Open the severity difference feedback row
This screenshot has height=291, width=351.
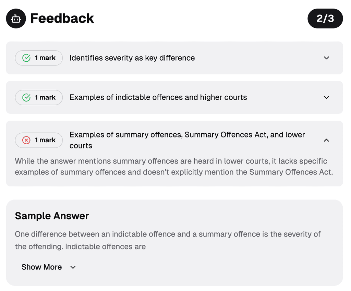click(x=132, y=58)
